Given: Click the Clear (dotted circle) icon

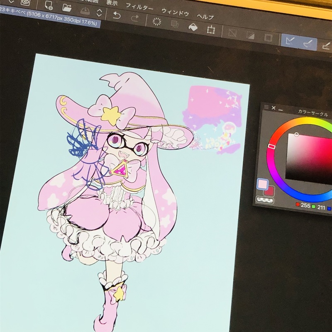Looking at the screenshot, I should coord(157,22).
